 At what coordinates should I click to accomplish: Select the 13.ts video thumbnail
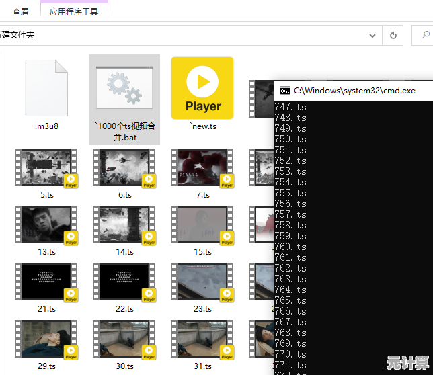pos(46,224)
